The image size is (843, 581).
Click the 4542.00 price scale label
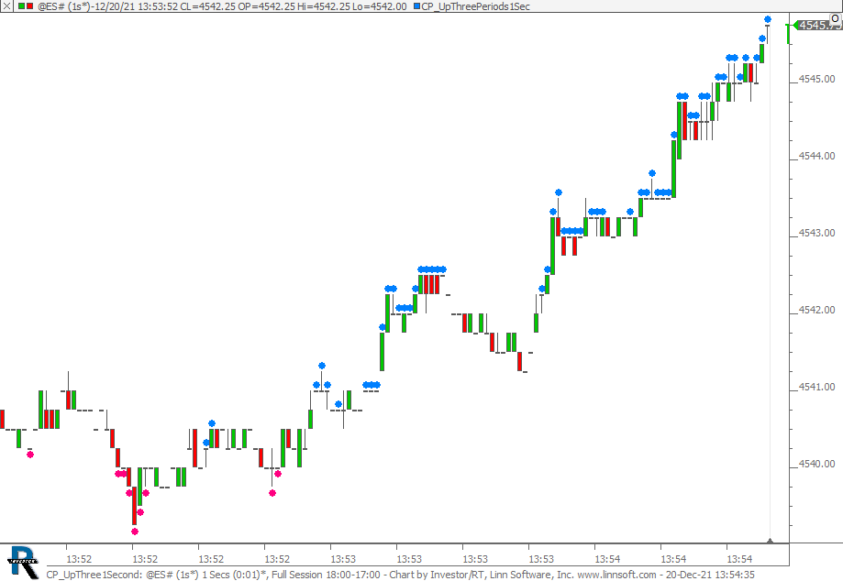point(816,310)
